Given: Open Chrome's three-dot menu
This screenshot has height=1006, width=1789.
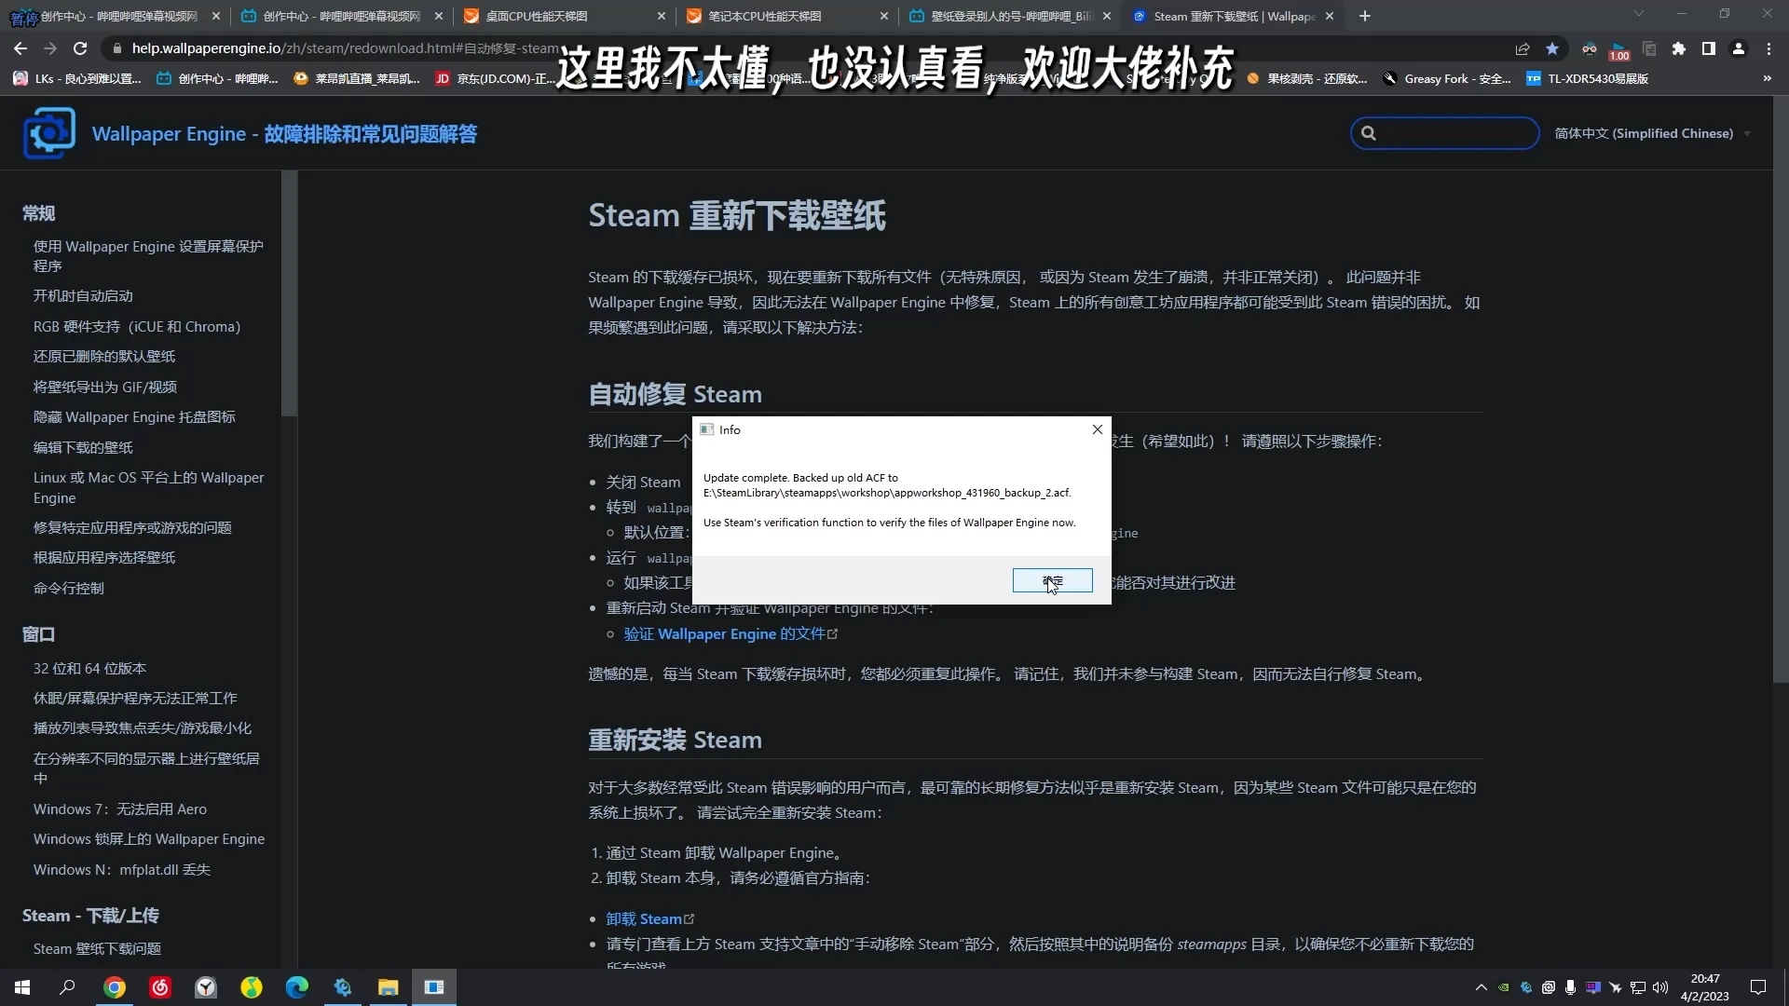Looking at the screenshot, I should click(x=1769, y=48).
